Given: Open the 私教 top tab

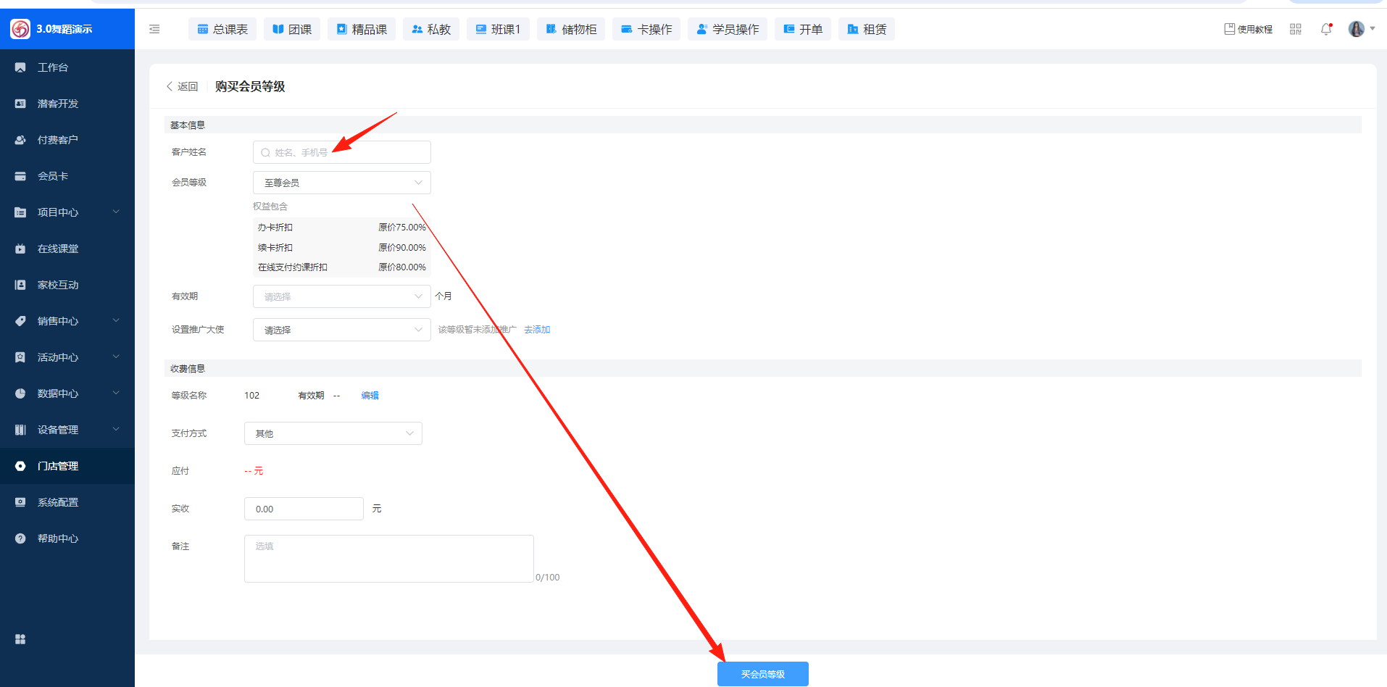Looking at the screenshot, I should (x=431, y=29).
